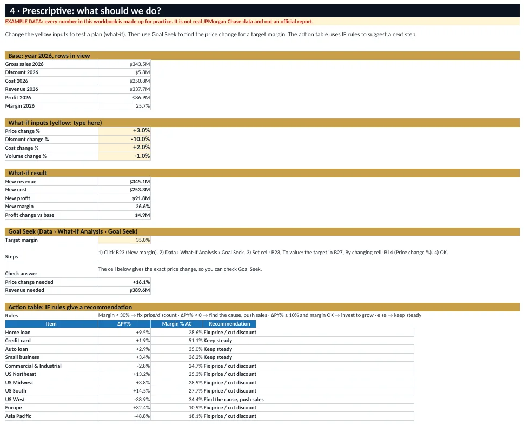Select the Discount change % input cell
This screenshot has height=425, width=524.
pos(124,140)
